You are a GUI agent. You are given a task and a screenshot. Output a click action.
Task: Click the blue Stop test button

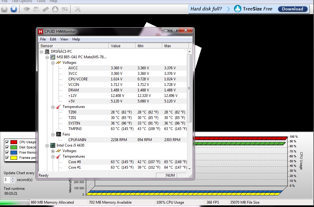pos(13,9)
